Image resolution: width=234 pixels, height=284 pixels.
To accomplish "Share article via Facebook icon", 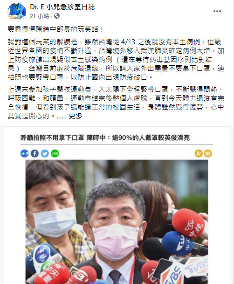I will [34, 153].
